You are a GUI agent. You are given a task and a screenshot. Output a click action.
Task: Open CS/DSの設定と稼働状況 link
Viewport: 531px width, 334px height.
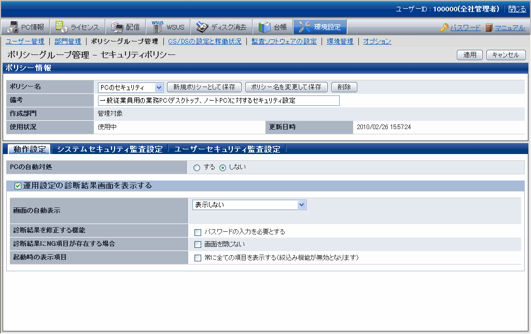click(x=205, y=41)
